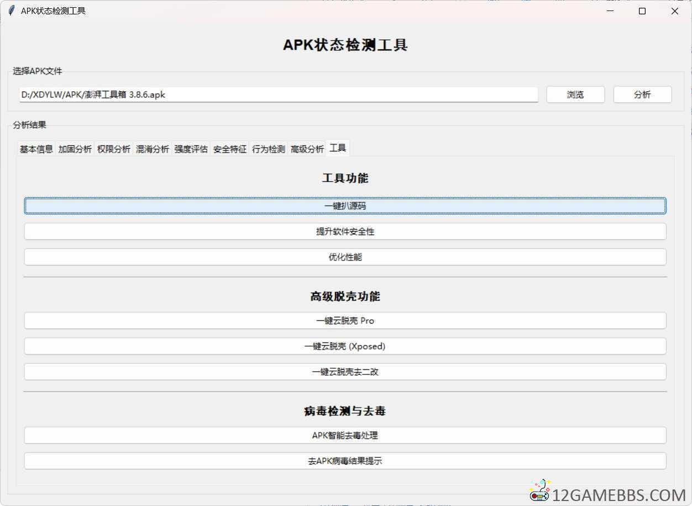Image resolution: width=692 pixels, height=506 pixels.
Task: Maximize the APK状态检测工具 window
Action: (x=642, y=11)
